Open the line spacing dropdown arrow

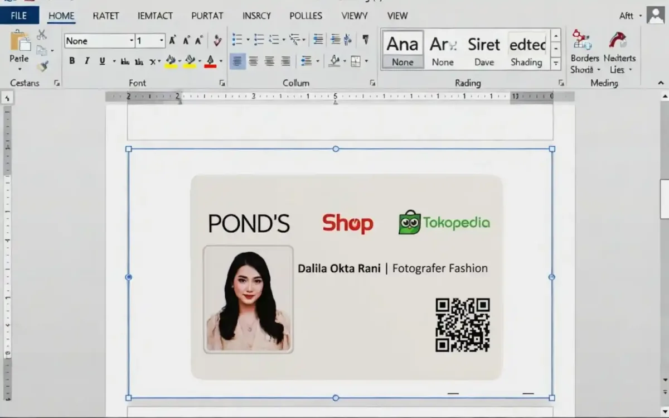tap(317, 61)
